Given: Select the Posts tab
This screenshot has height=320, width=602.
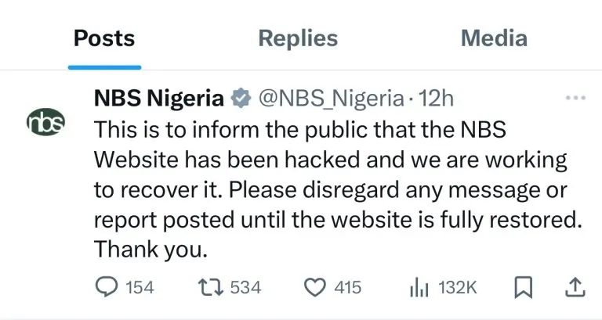Looking at the screenshot, I should (104, 38).
